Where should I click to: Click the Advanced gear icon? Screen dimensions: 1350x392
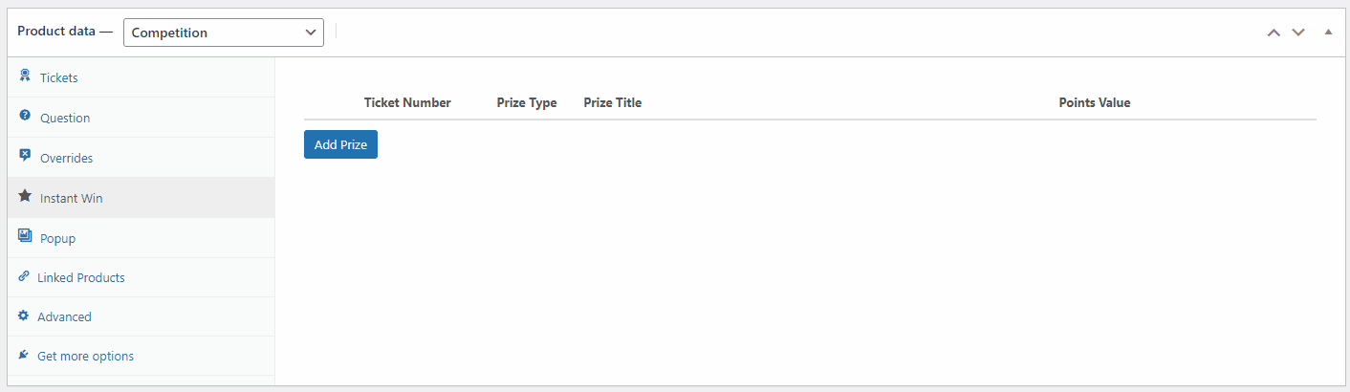(x=24, y=316)
